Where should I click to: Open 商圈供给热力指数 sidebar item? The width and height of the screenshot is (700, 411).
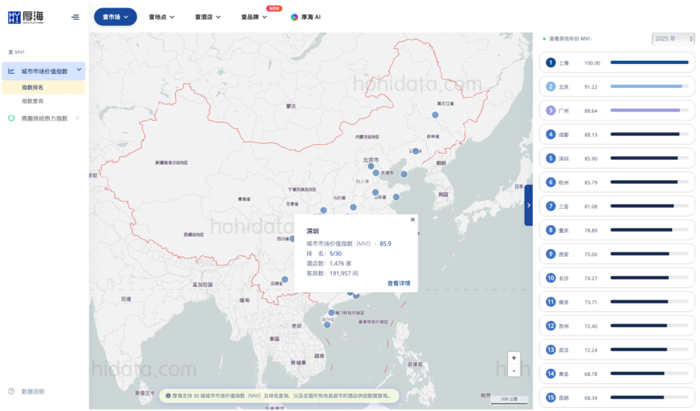coord(43,118)
